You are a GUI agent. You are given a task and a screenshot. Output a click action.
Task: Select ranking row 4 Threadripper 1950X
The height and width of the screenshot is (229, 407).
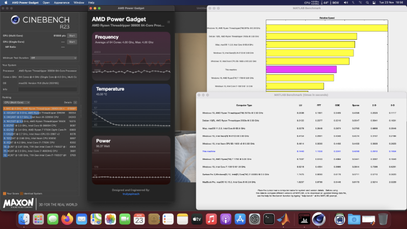pos(40,121)
